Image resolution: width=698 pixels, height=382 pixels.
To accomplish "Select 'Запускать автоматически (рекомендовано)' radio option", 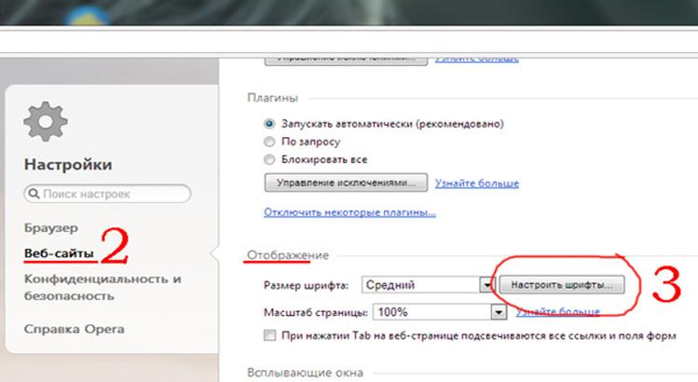I will [270, 123].
